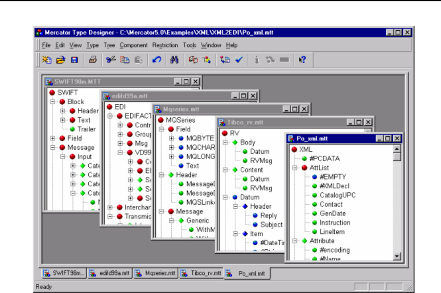Image resolution: width=441 pixels, height=293 pixels.
Task: Click the edifd99a.mtt window title icon
Action: coord(106,96)
